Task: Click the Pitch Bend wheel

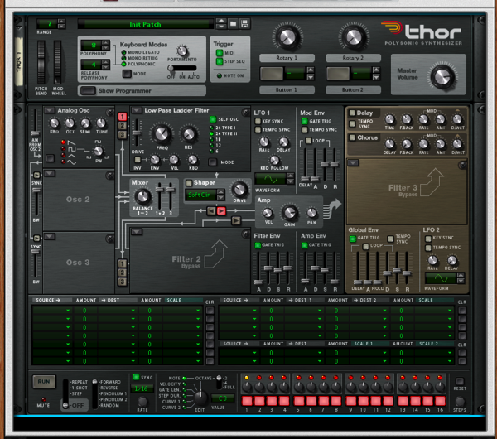Action: pyautogui.click(x=41, y=62)
